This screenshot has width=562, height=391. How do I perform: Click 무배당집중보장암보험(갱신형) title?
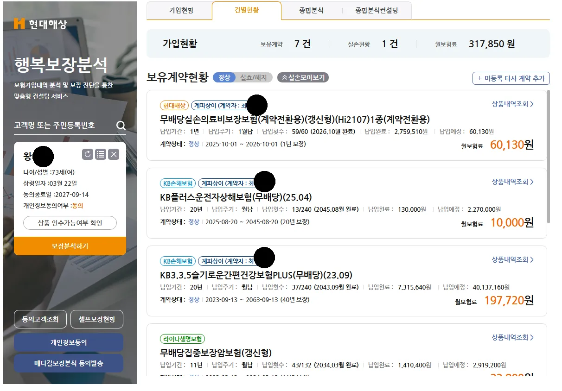216,353
